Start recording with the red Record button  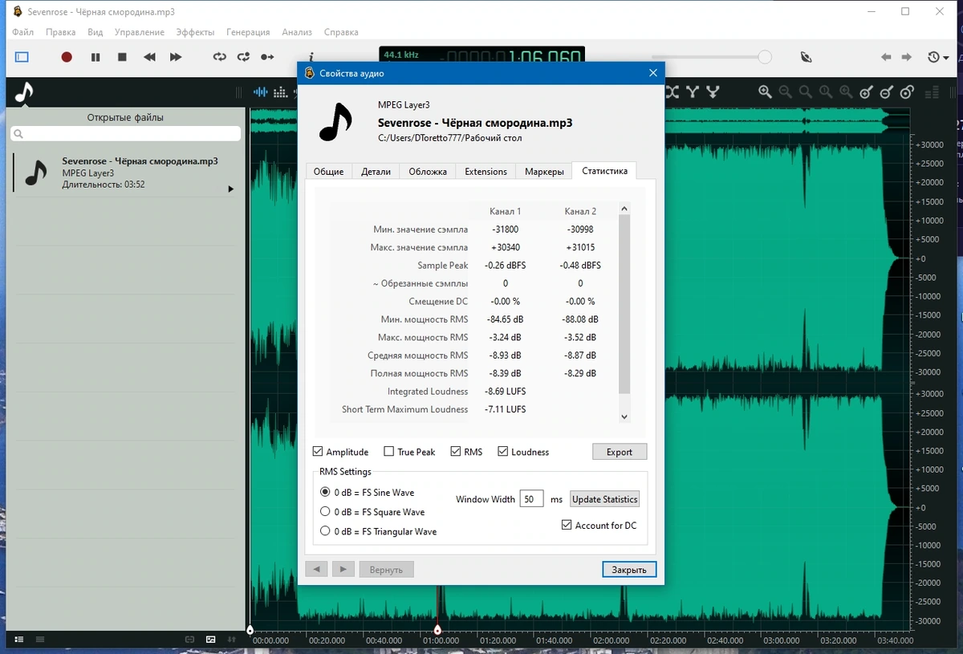pyautogui.click(x=67, y=57)
